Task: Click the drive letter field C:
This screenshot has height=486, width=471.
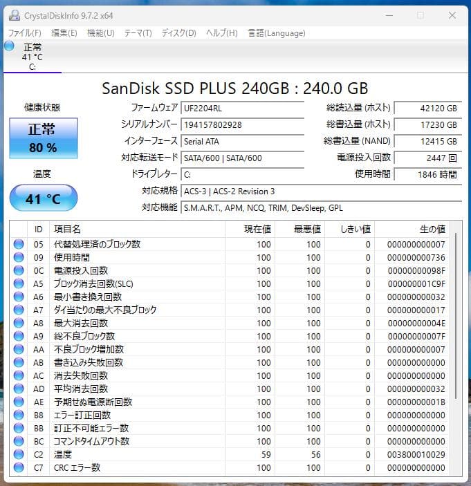Action: coord(242,174)
